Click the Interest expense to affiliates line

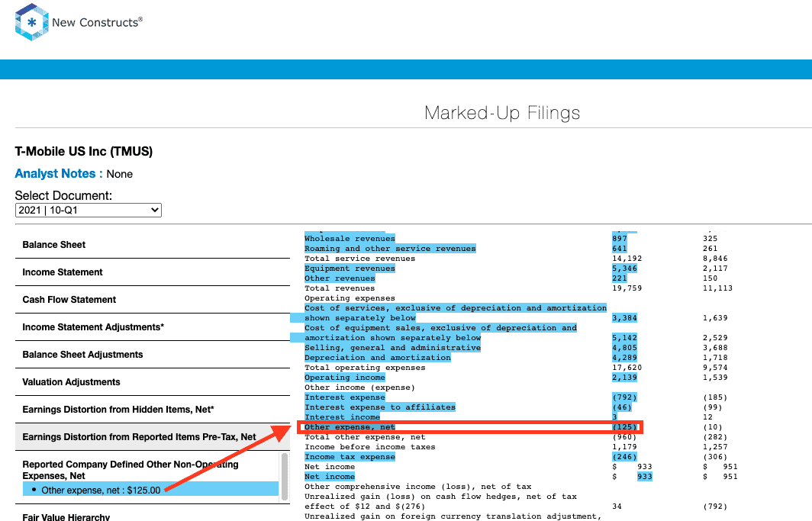380,407
